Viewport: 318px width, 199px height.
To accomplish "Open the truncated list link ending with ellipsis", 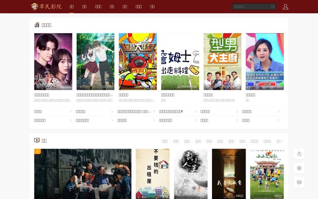I will pyautogui.click(x=134, y=111).
